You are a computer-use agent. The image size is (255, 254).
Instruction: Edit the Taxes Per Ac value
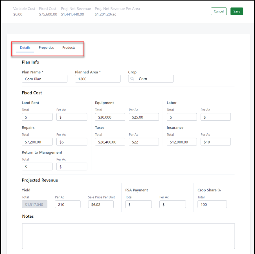coord(144,142)
